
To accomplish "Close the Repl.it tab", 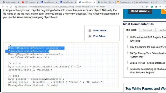I will (x=18, y=2).
